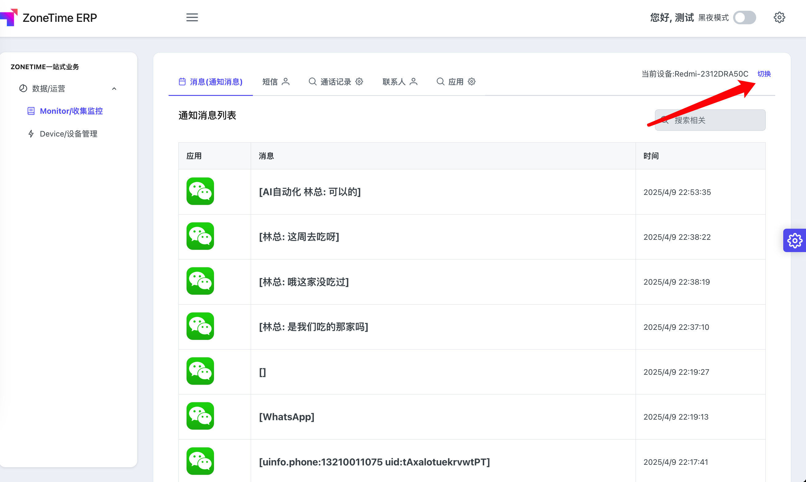
Task: Open the floating blue settings gear button
Action: point(795,240)
